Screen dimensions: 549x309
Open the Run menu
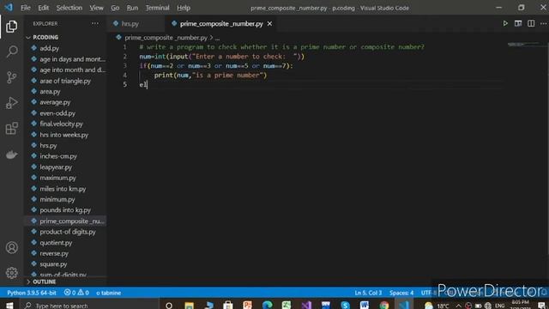point(132,8)
